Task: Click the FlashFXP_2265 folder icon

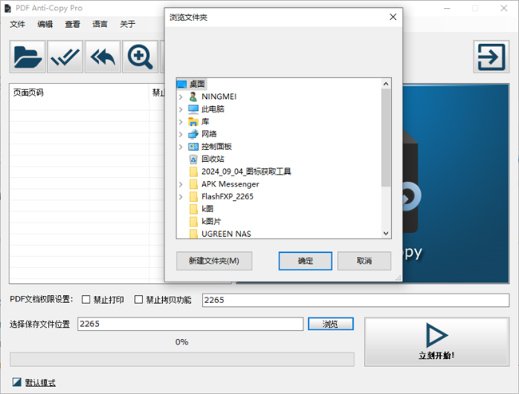Action: 194,197
